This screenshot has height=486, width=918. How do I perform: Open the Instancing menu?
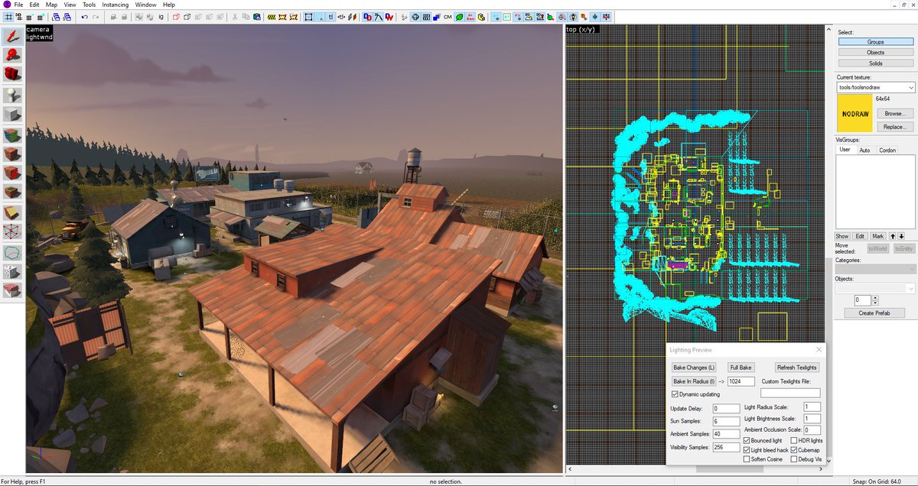[x=116, y=5]
